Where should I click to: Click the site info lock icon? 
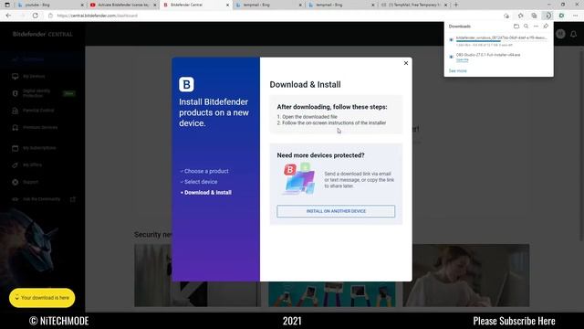pyautogui.click(x=51, y=16)
